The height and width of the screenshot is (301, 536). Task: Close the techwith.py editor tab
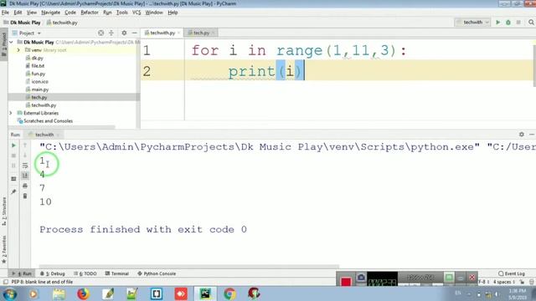(x=178, y=33)
